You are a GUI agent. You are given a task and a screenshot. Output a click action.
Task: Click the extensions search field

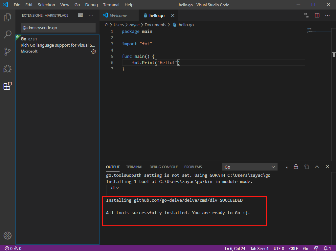click(58, 28)
